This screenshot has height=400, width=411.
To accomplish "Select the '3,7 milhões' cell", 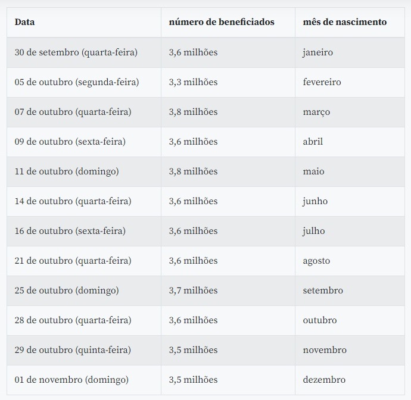I will click(x=228, y=290).
